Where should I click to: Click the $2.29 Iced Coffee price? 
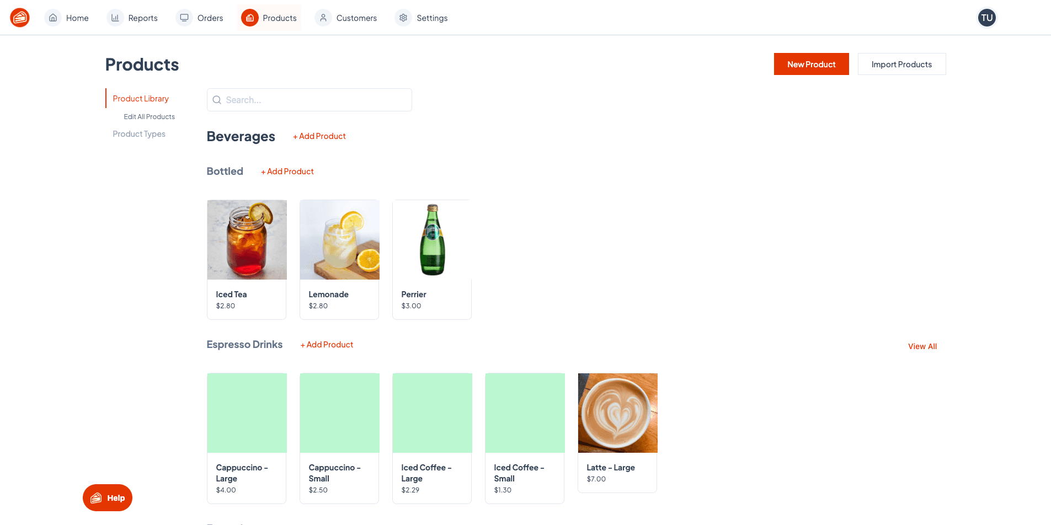click(x=410, y=490)
